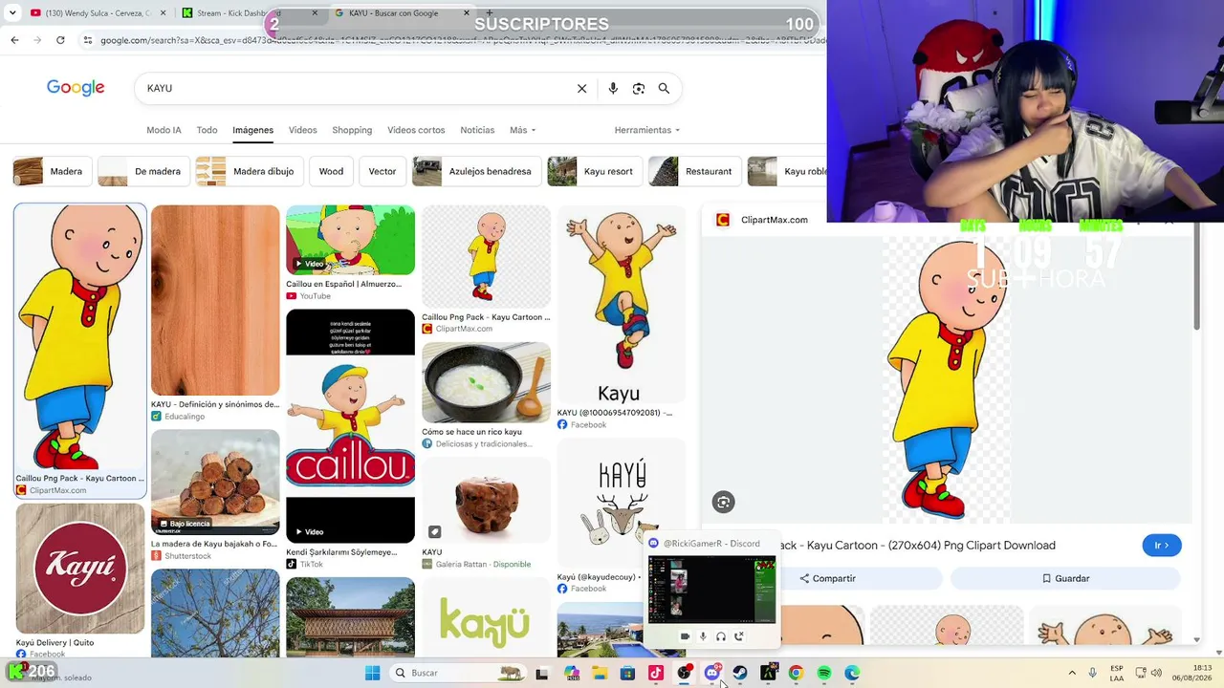Image resolution: width=1224 pixels, height=688 pixels.
Task: Open TikTok from the taskbar
Action: [656, 673]
